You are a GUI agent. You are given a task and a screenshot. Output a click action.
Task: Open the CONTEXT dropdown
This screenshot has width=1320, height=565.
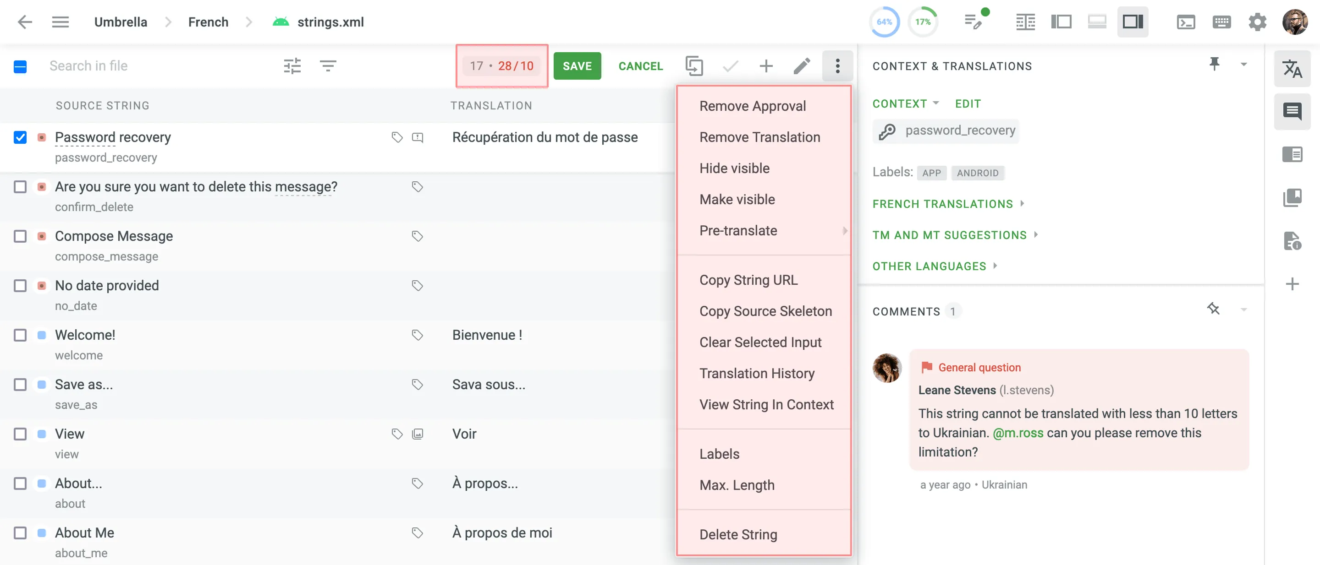click(905, 103)
